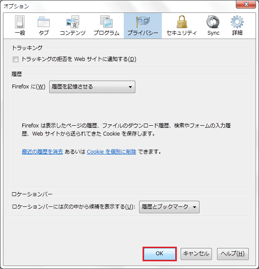
Task: Open the セキュリティ padlock panel
Action: tap(182, 26)
